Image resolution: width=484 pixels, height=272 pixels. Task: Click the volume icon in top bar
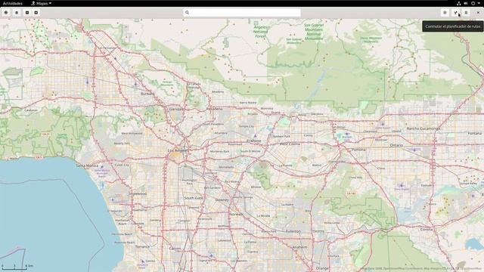click(x=466, y=3)
